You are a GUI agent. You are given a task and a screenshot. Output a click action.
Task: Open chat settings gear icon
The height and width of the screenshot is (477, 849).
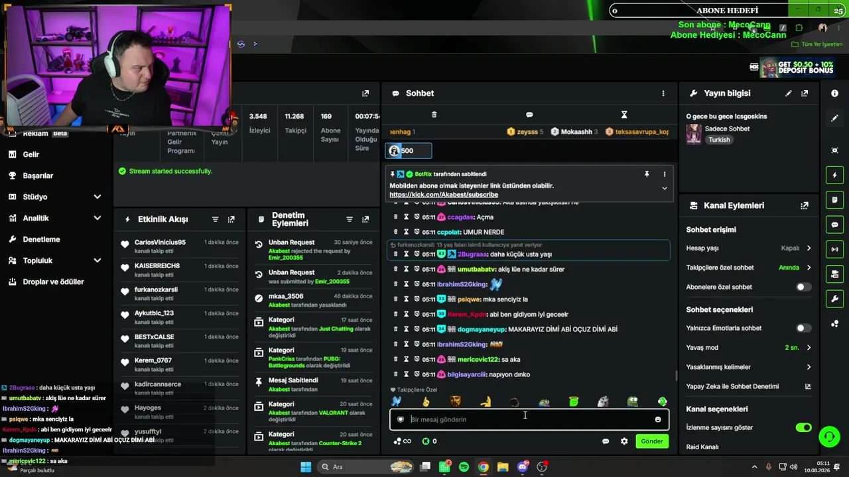624,441
